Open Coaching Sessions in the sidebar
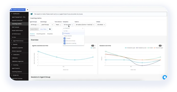This screenshot has width=177, height=92. point(17,72)
